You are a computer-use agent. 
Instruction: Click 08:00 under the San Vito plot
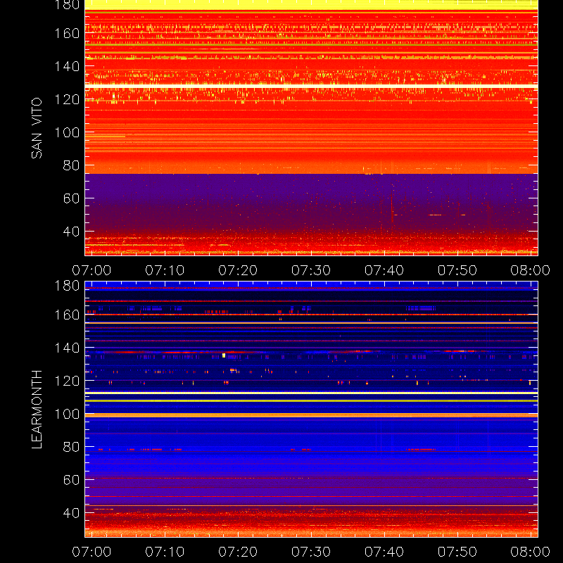tap(531, 270)
